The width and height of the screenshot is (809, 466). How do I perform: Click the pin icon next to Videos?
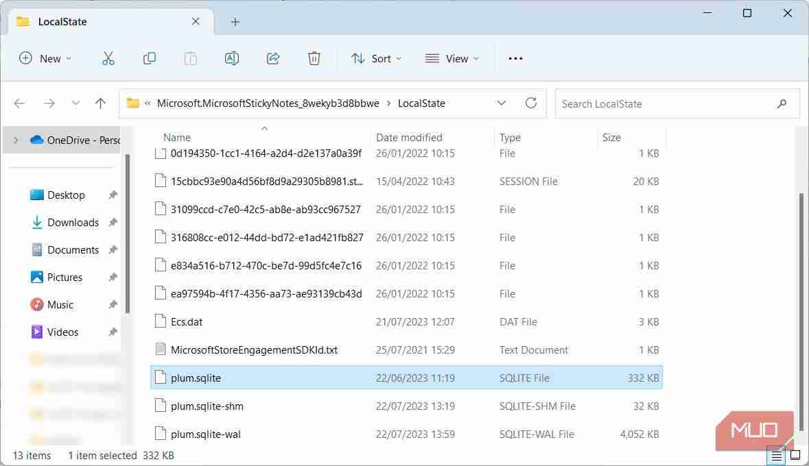pos(113,332)
